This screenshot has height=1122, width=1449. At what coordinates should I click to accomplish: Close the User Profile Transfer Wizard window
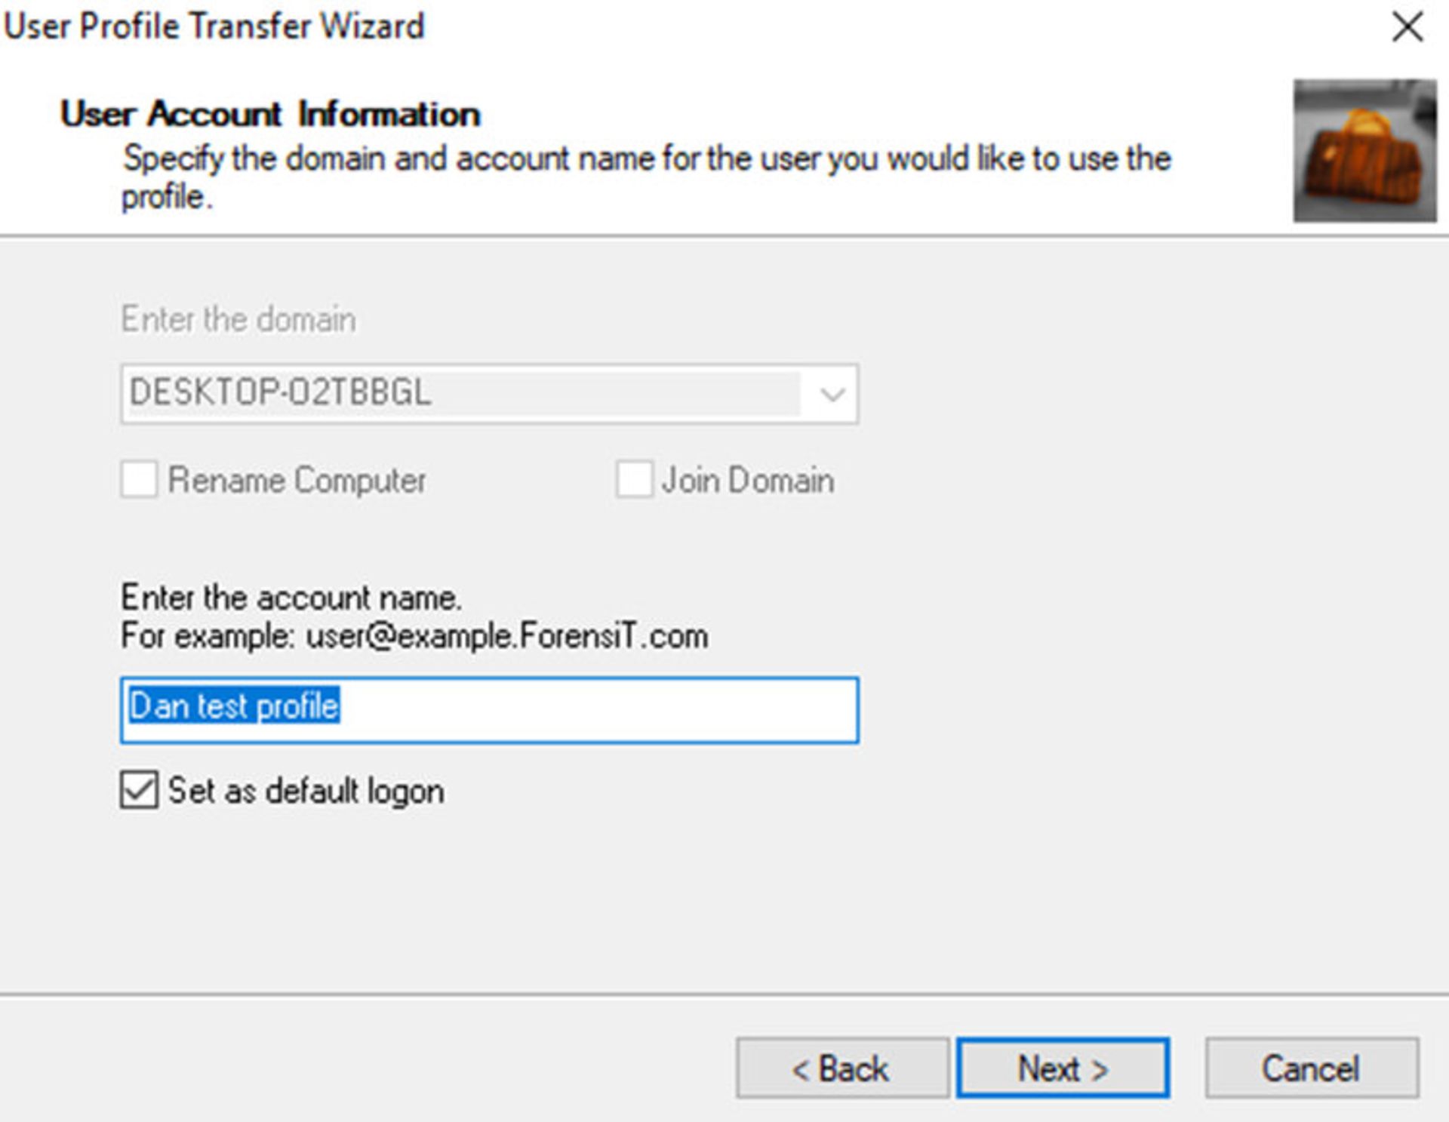(x=1407, y=28)
